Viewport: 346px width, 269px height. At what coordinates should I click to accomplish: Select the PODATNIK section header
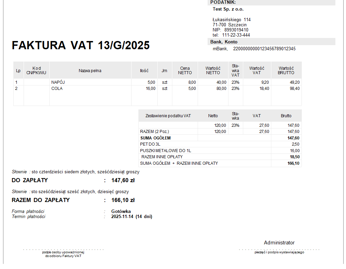pos(223,2)
